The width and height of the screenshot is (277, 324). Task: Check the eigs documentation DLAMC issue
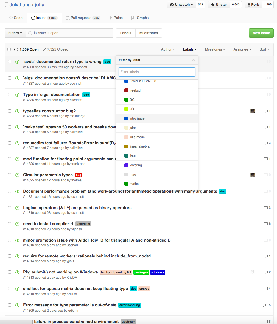point(10,78)
